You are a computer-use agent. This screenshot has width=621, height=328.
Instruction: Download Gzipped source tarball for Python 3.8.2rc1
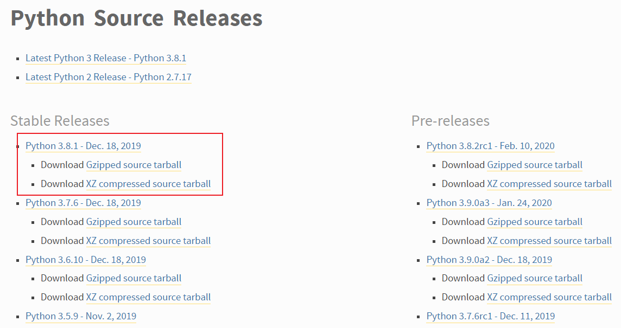coord(535,165)
